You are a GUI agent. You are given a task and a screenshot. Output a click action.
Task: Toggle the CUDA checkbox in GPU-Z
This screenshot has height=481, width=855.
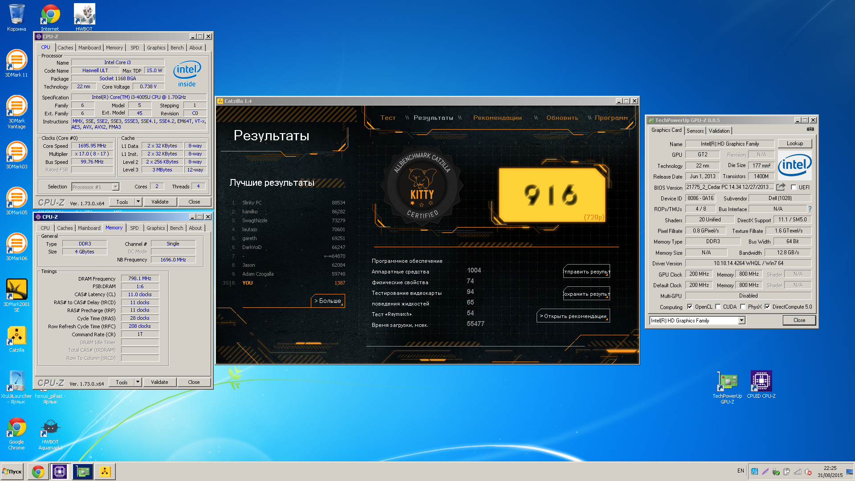(718, 306)
